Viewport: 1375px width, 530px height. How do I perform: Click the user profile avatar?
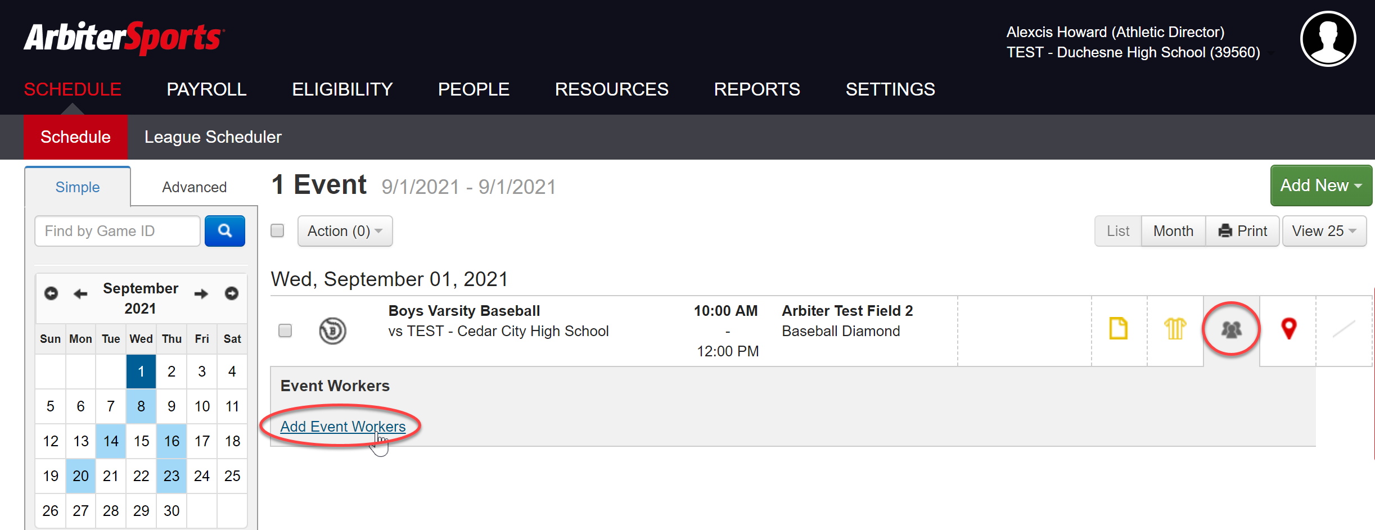pos(1328,39)
